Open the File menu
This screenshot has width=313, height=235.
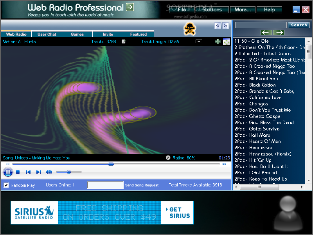[182, 9]
